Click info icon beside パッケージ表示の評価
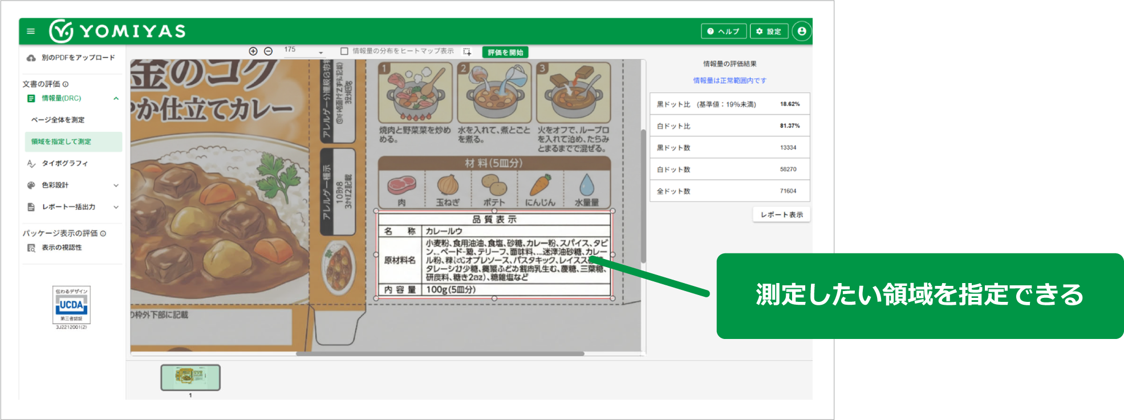 tap(103, 233)
